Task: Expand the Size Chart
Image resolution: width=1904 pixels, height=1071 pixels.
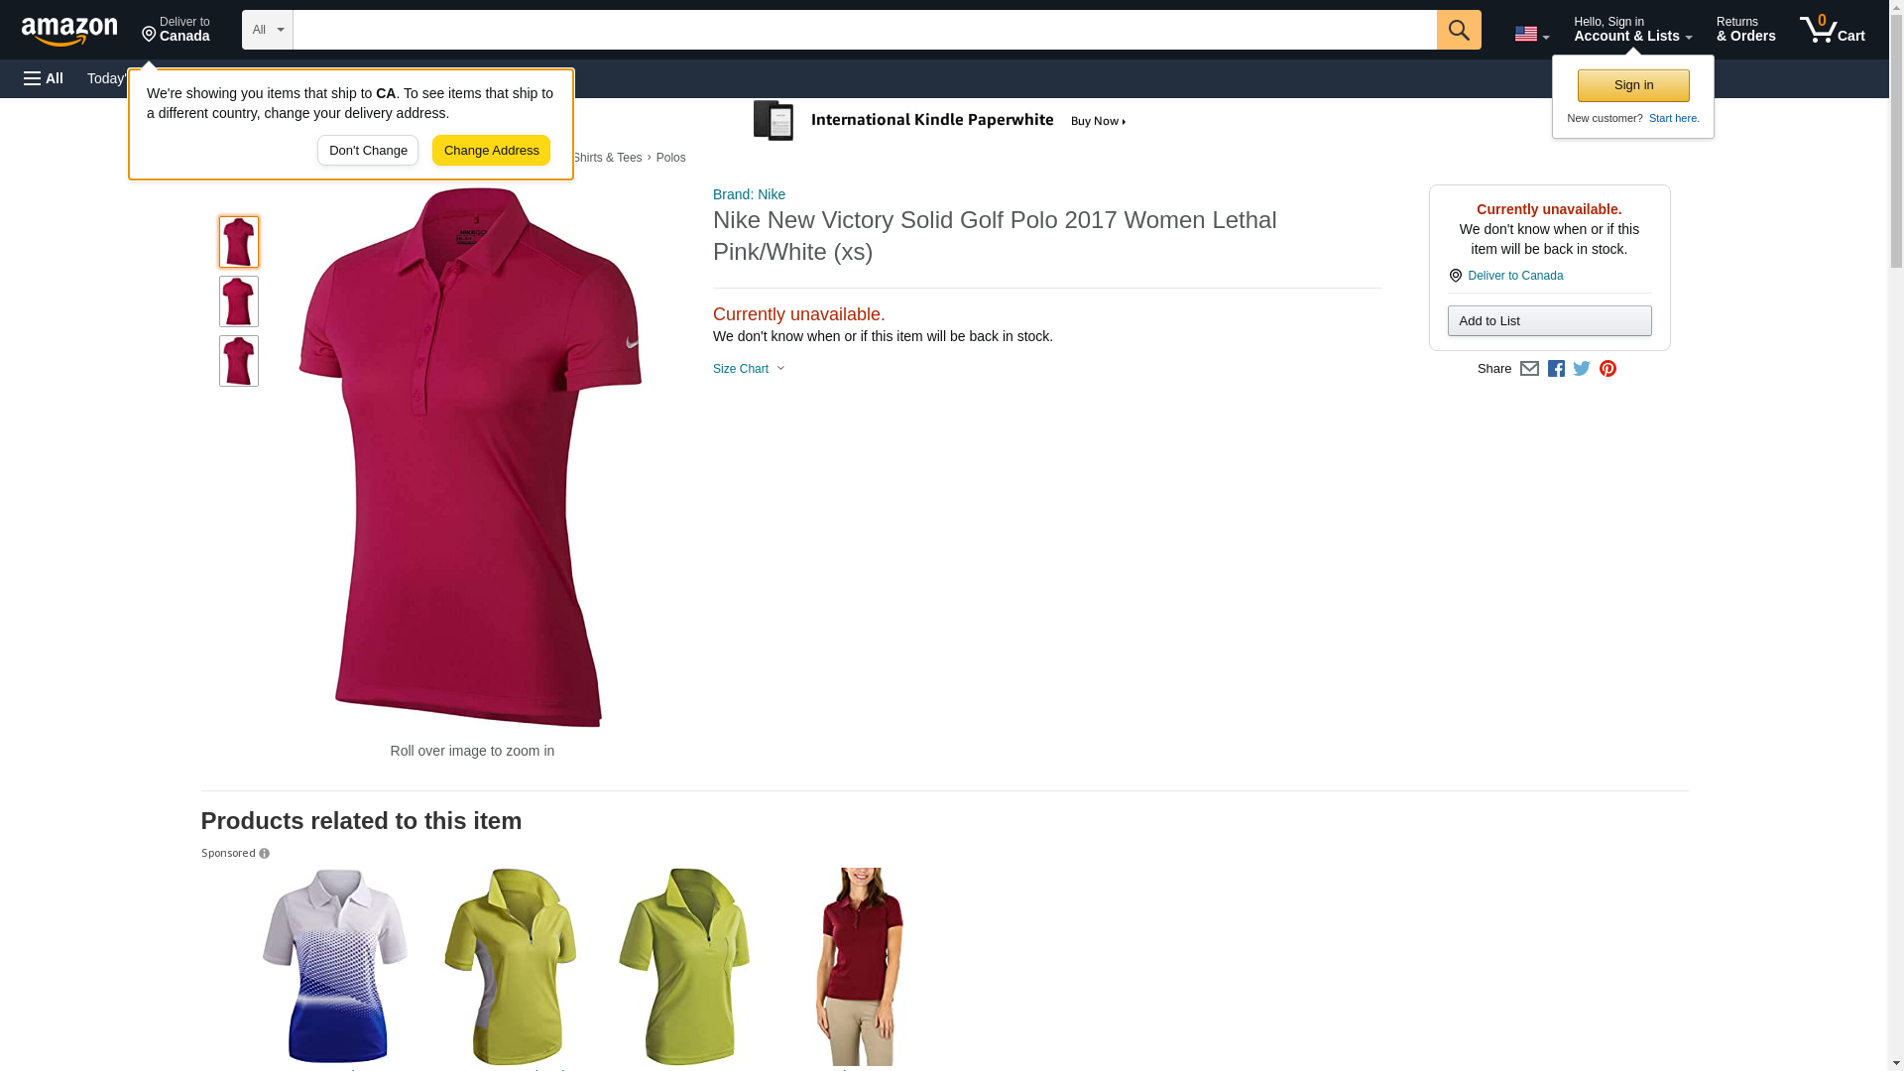Action: click(749, 369)
